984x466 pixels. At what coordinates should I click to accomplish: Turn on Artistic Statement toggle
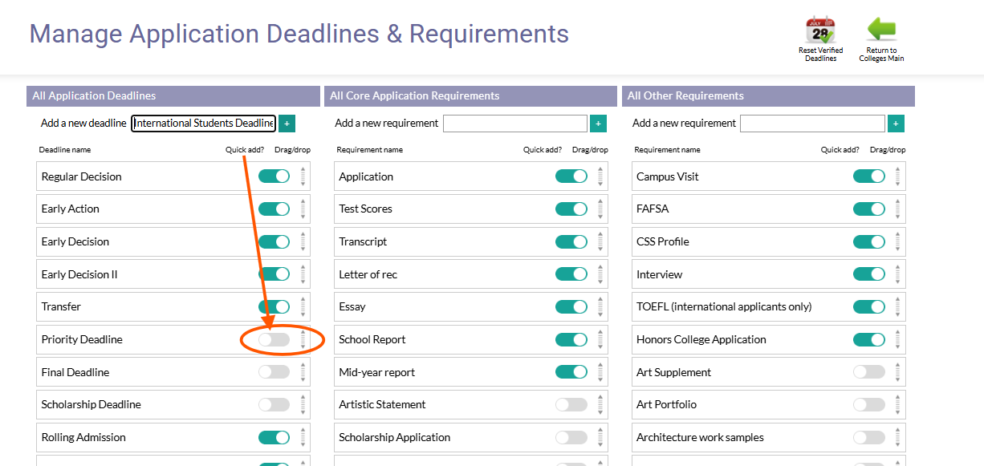[x=571, y=405]
